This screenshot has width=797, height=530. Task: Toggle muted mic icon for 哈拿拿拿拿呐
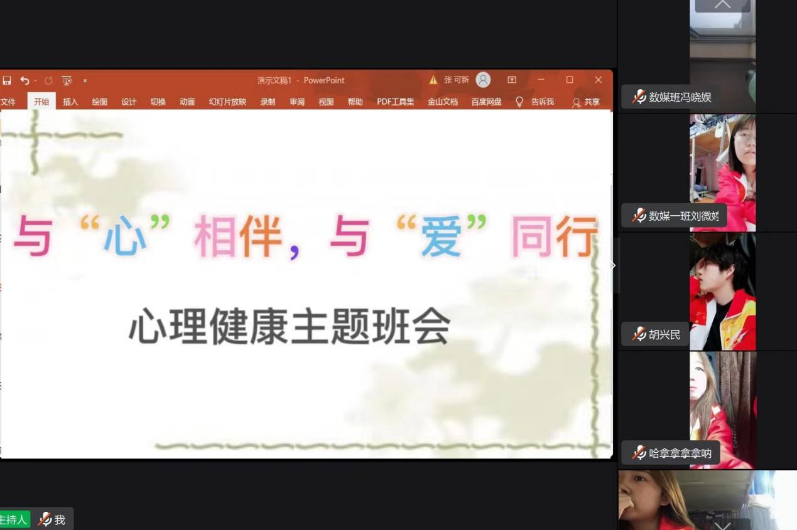[x=639, y=453]
